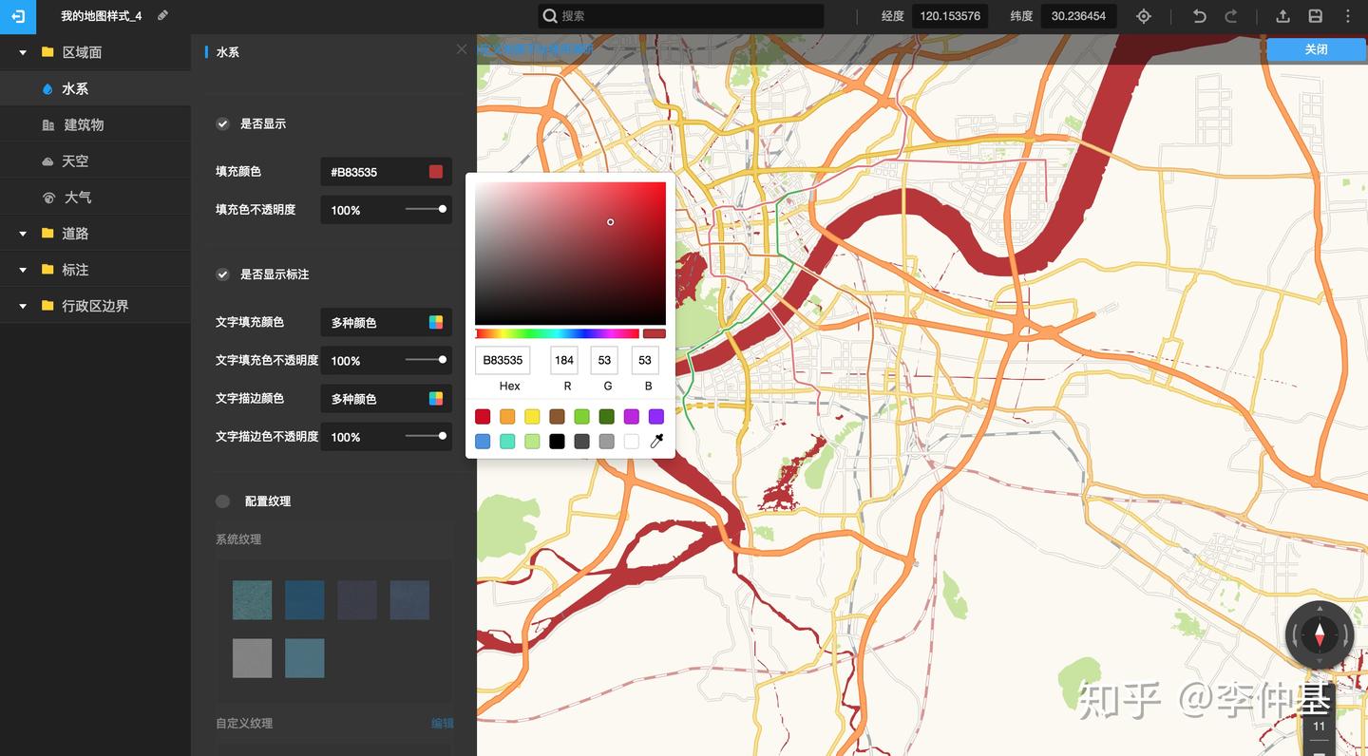1368x756 pixels.
Task: Uncheck the 是否显示 checkbox
Action: coord(222,123)
